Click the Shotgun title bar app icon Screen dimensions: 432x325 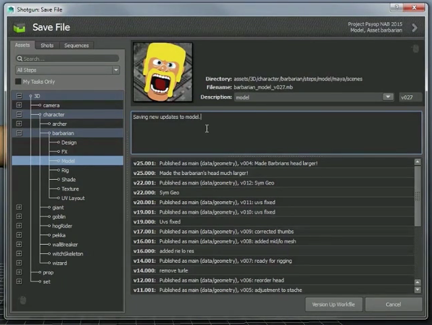point(11,9)
